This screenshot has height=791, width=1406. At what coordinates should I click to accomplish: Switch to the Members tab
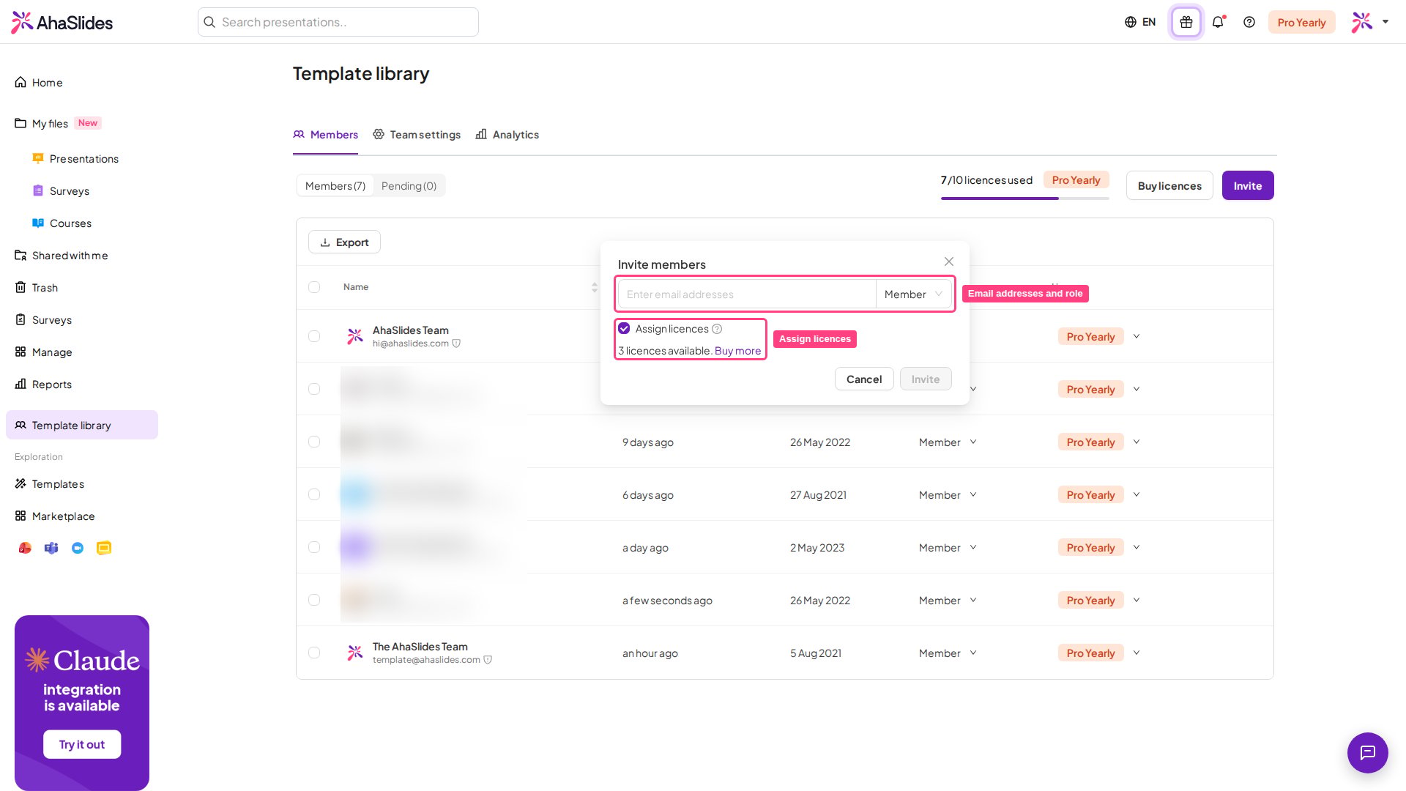click(325, 135)
